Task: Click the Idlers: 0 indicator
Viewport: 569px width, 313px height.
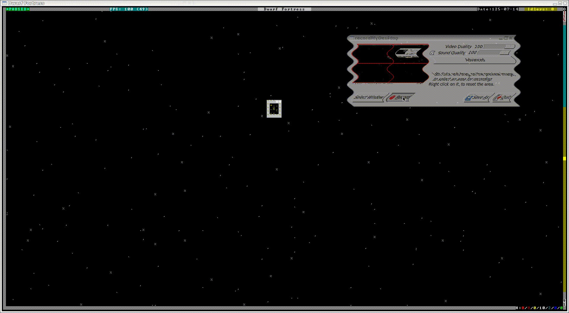Action: tap(541, 9)
